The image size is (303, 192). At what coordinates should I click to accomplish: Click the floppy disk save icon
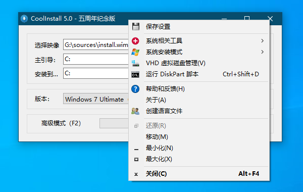pyautogui.click(x=136, y=26)
